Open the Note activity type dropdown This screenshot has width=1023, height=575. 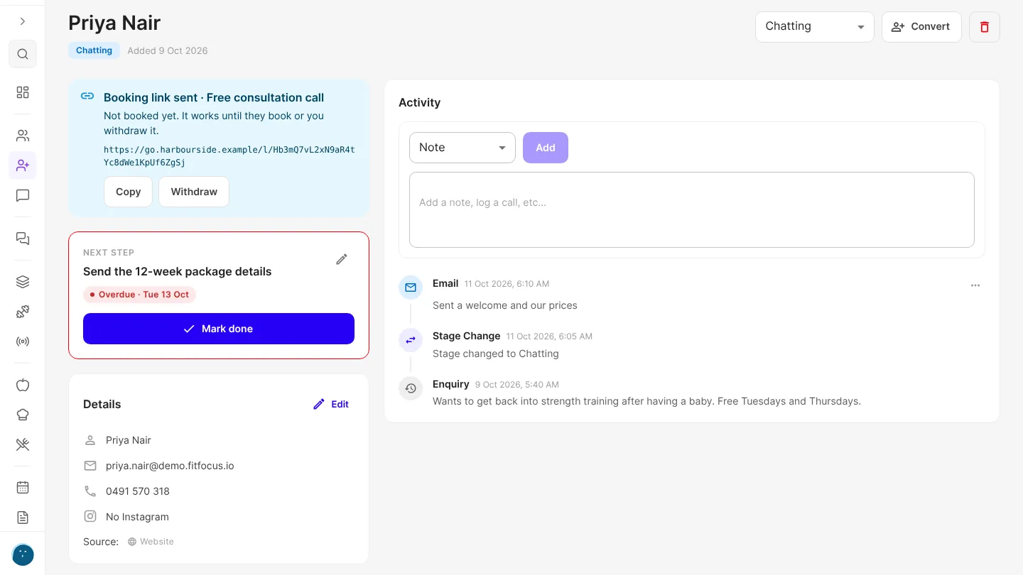(462, 148)
